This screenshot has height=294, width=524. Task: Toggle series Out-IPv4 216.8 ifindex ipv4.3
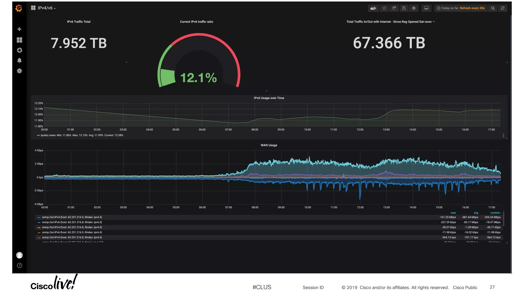coord(72,227)
